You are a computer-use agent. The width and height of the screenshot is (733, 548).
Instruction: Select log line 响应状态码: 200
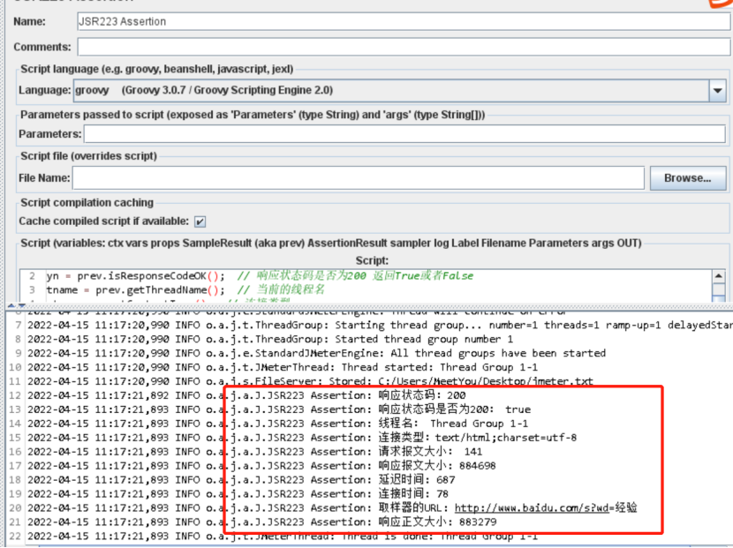pos(246,395)
